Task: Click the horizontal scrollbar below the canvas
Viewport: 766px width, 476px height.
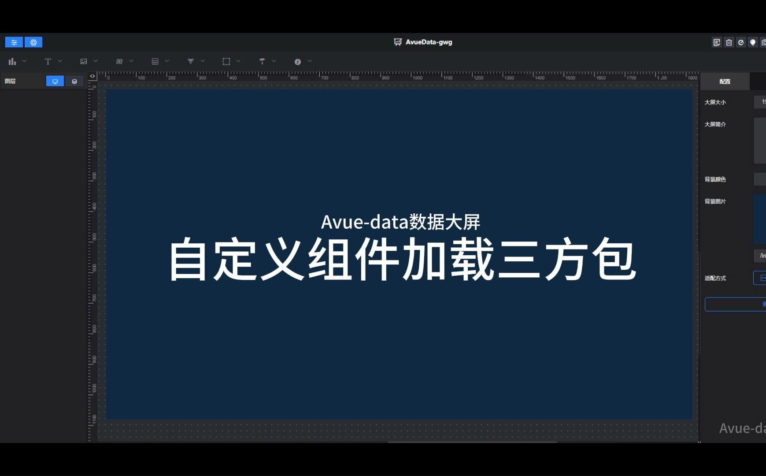Action: point(472,442)
